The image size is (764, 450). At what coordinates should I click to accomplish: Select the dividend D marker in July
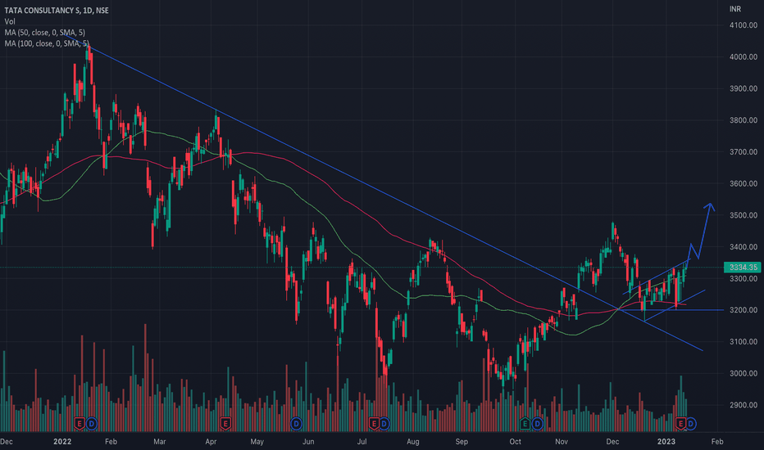[x=384, y=424]
